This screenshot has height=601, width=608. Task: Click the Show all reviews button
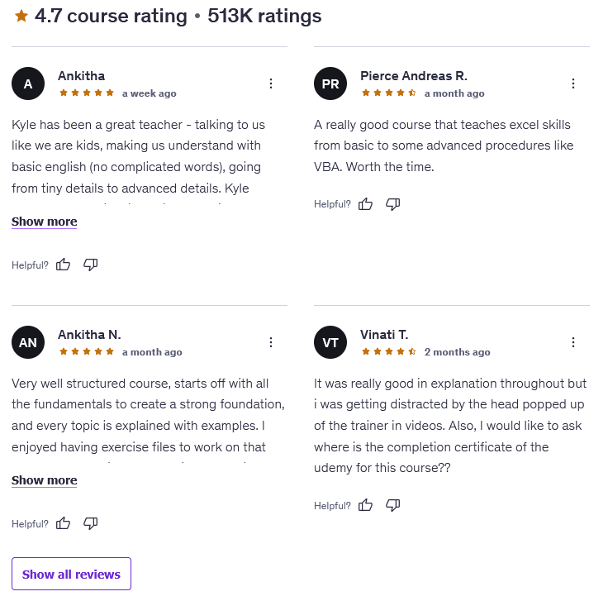click(71, 574)
